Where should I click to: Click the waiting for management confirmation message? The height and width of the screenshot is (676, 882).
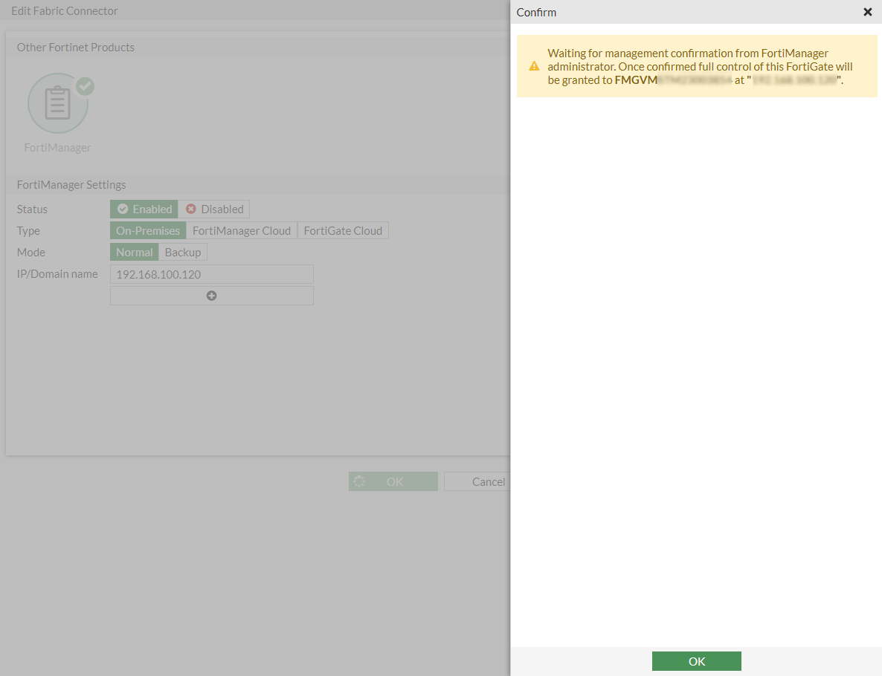[697, 66]
